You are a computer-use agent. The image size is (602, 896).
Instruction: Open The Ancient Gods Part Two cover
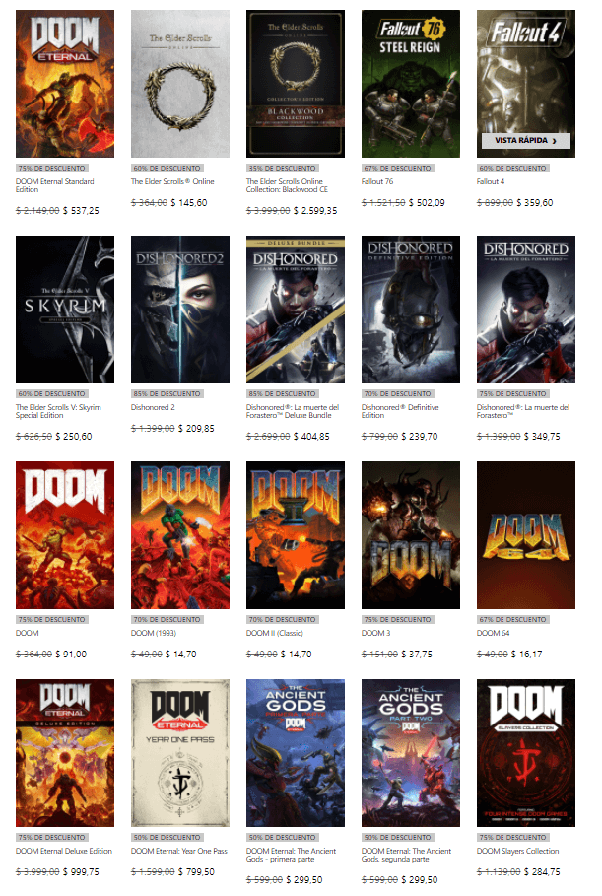pos(410,752)
